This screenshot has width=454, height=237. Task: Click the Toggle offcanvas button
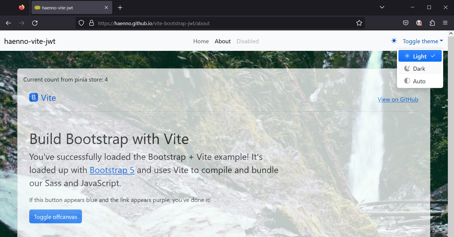(56, 217)
